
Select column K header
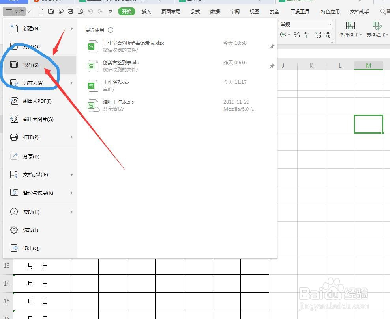(x=312, y=65)
